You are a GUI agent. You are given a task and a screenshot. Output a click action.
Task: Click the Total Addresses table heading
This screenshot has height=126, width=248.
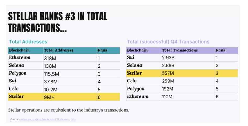coord(28,42)
